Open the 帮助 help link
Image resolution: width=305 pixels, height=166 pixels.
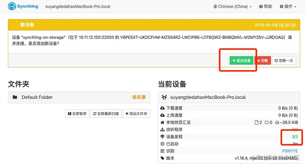tap(266, 7)
